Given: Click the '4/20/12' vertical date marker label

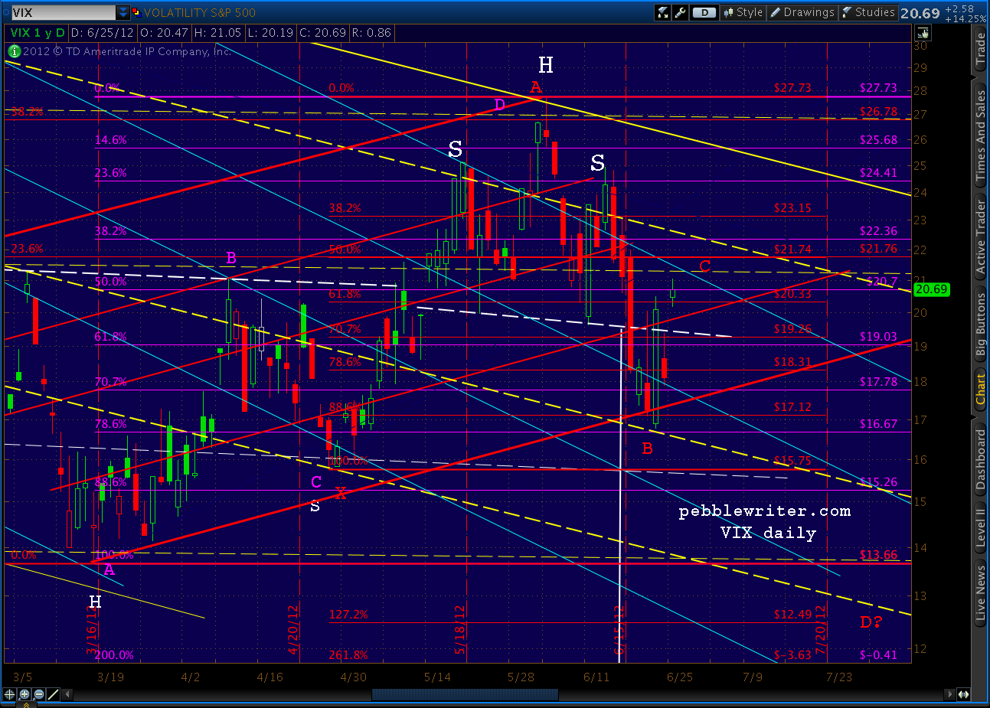Looking at the screenshot, I should click(x=292, y=630).
